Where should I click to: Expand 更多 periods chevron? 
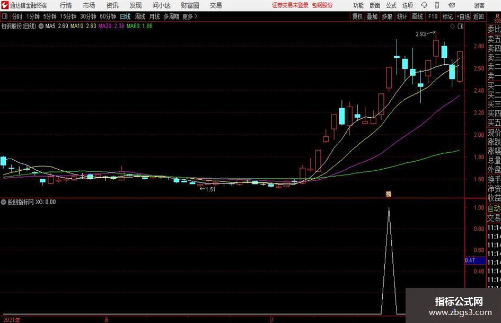[x=196, y=16]
